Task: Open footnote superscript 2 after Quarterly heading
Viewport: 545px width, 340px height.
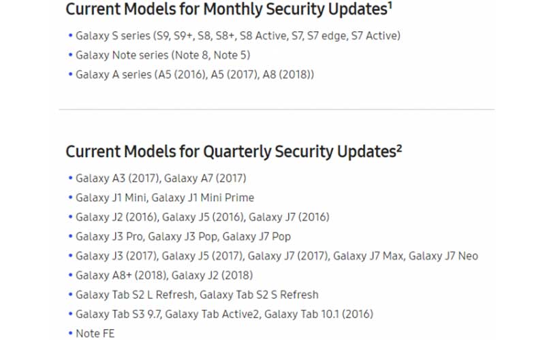Action: [x=399, y=148]
